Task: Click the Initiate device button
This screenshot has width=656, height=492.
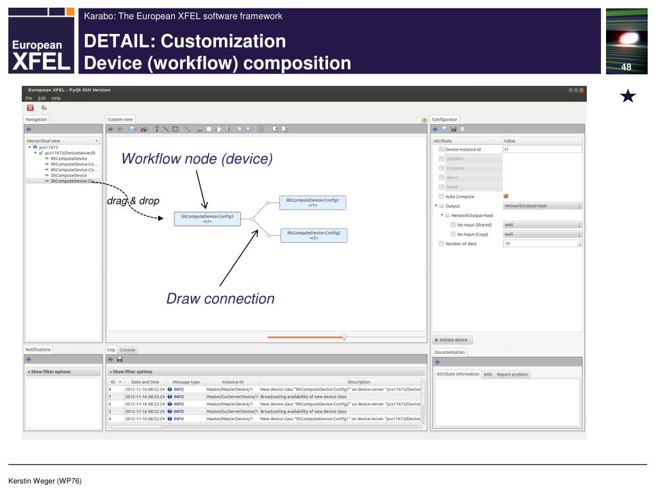Action: coord(453,340)
